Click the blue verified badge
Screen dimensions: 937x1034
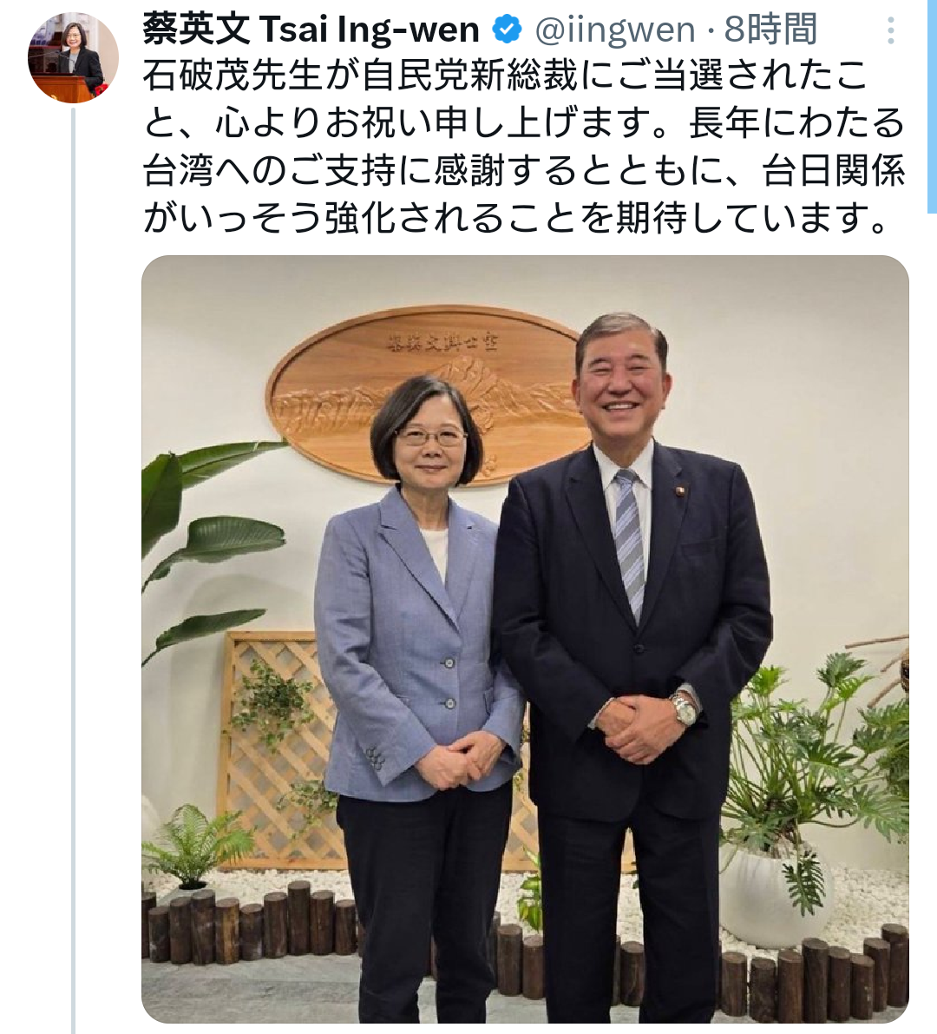click(x=507, y=30)
